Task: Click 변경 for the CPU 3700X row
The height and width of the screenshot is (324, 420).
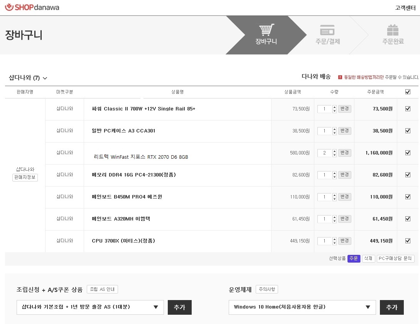Action: [x=344, y=241]
